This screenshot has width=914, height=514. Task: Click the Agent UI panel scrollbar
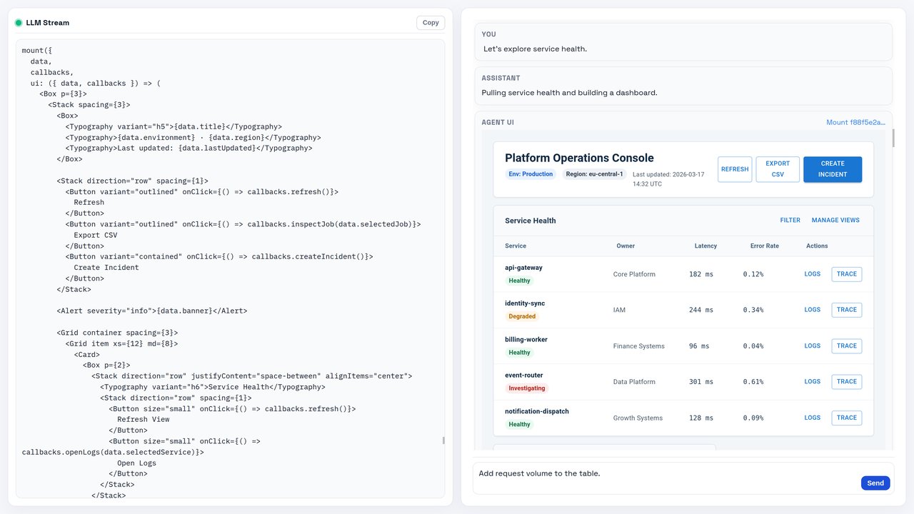894,139
